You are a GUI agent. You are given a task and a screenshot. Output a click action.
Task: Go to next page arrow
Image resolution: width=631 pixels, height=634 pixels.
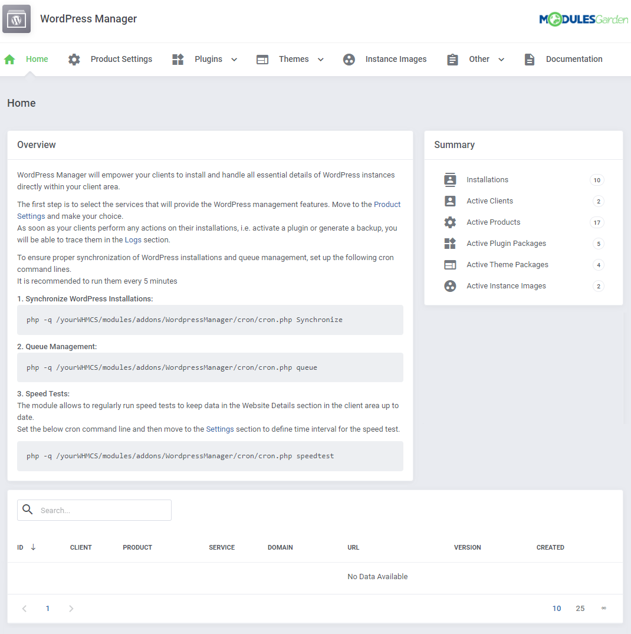pyautogui.click(x=71, y=609)
